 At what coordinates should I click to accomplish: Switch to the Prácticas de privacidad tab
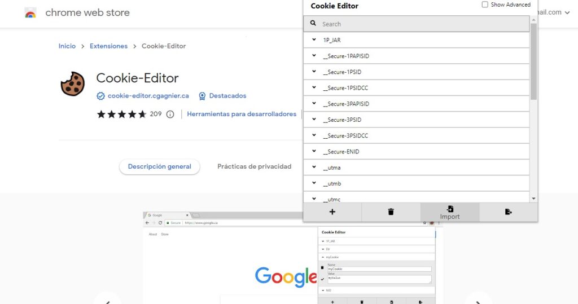coord(255,166)
